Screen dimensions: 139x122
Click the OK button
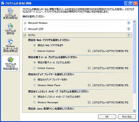(x=107, y=117)
